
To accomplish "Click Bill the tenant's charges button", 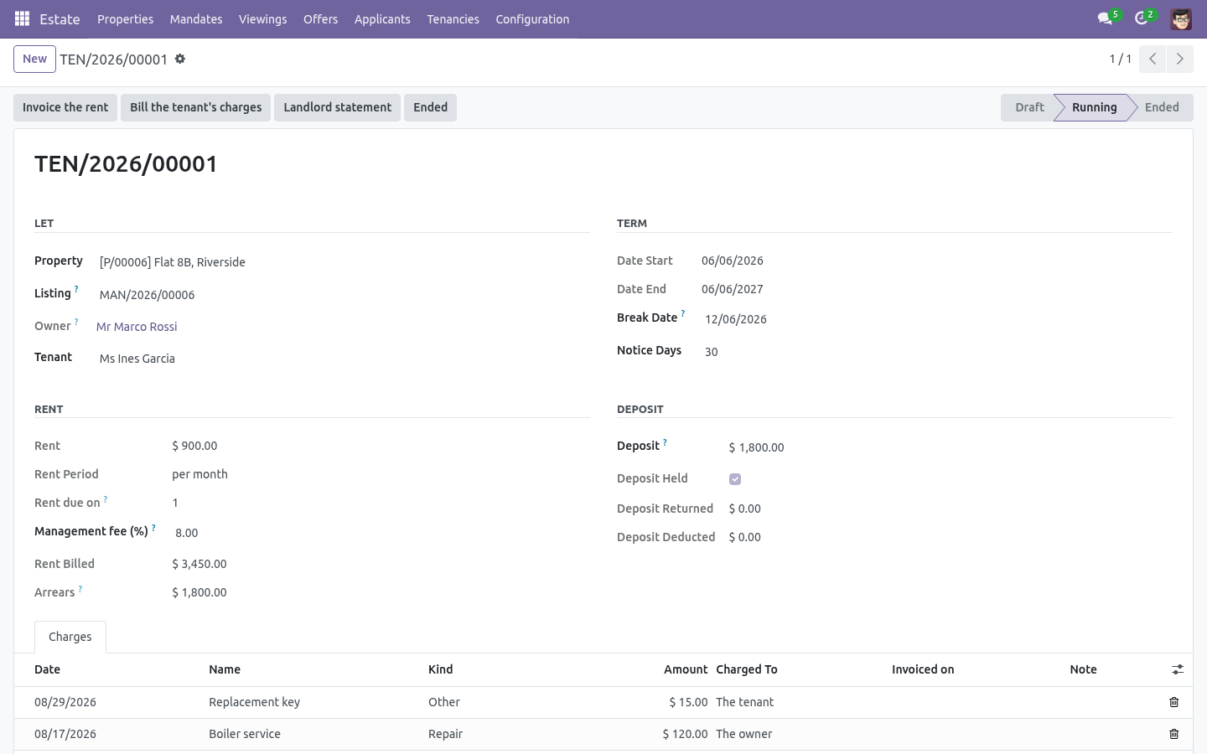I will (x=195, y=107).
